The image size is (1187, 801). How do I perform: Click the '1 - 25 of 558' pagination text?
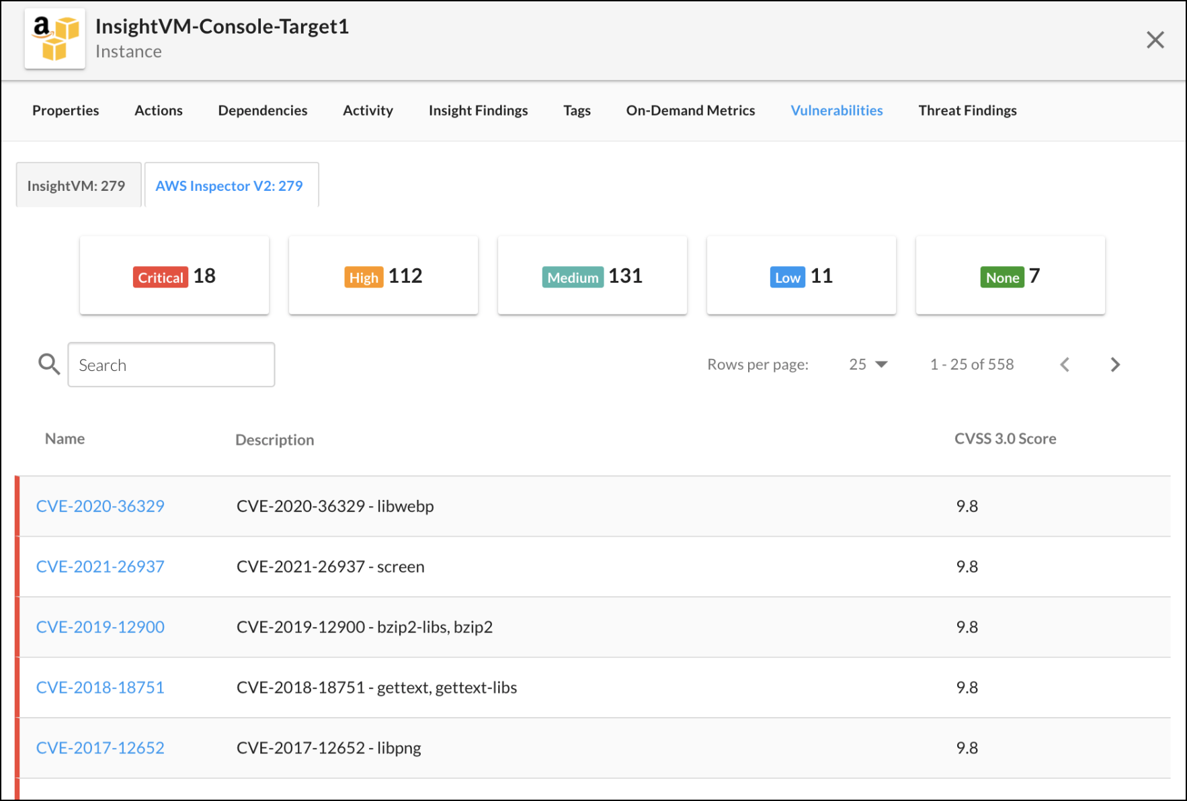(x=971, y=364)
